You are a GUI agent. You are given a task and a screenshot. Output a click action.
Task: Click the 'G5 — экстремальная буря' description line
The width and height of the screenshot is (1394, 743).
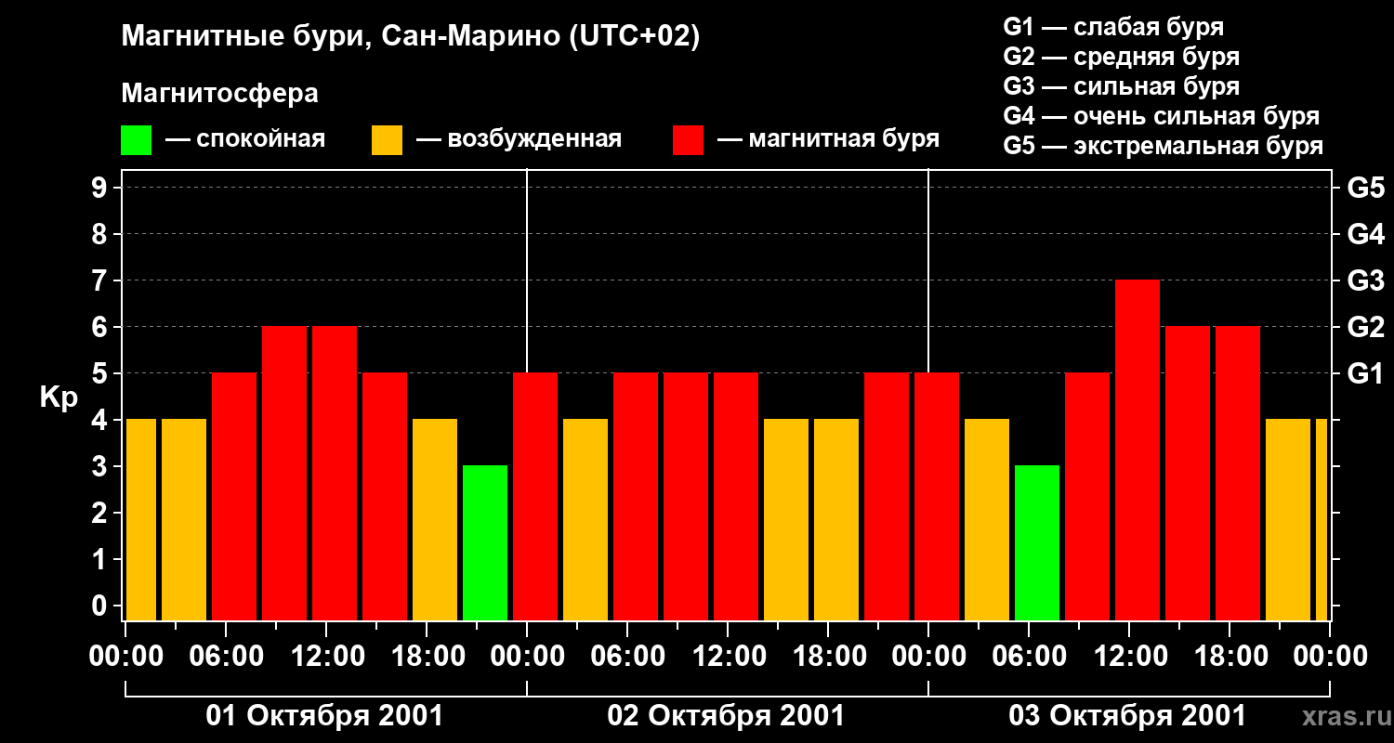[x=1163, y=146]
